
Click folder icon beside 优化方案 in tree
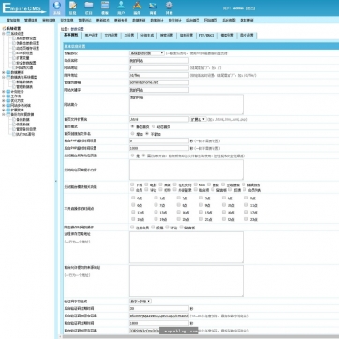8,101
